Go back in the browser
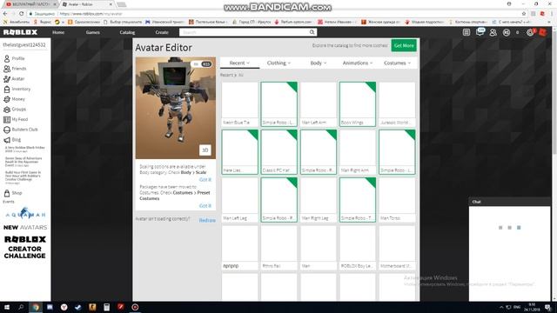This screenshot has height=313, width=557. pos(5,14)
